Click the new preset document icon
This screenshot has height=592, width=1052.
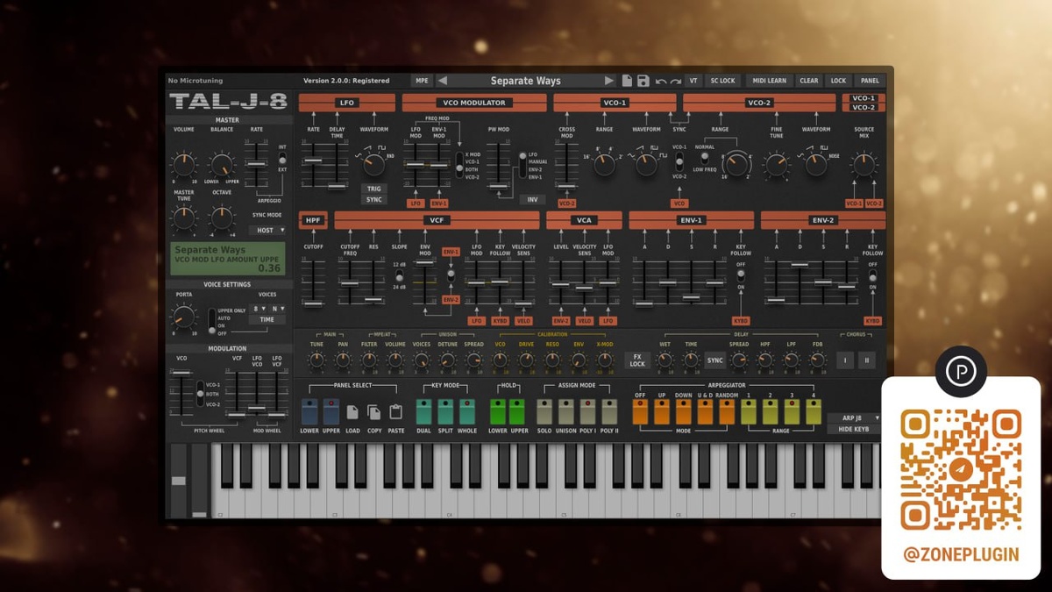click(x=628, y=81)
